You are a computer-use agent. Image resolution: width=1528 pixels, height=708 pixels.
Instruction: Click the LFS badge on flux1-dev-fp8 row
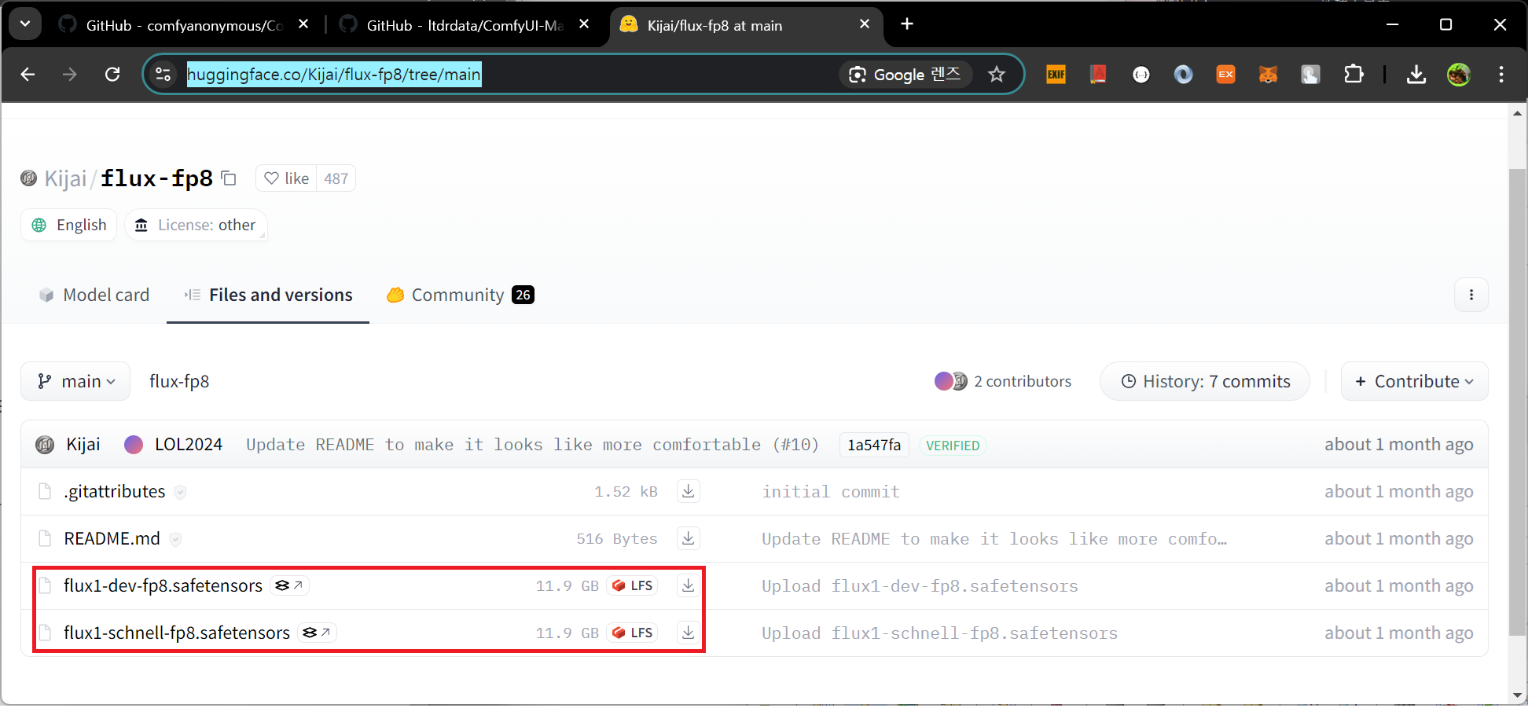(633, 585)
